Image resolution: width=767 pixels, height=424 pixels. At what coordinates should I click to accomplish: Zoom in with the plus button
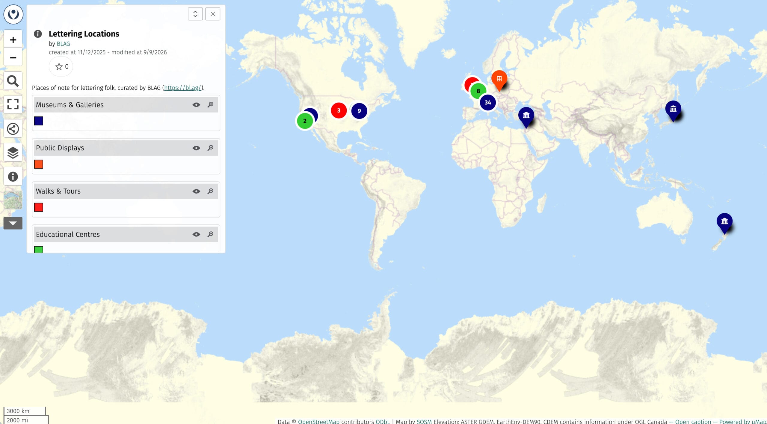pos(13,39)
